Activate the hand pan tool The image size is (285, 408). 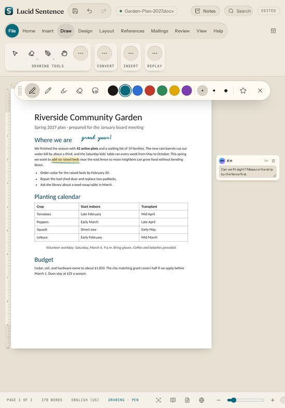64,53
